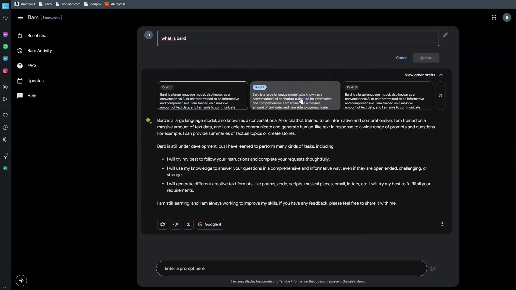This screenshot has height=290, width=516.
Task: Open browsing history clock icon
Action: click(x=5, y=128)
